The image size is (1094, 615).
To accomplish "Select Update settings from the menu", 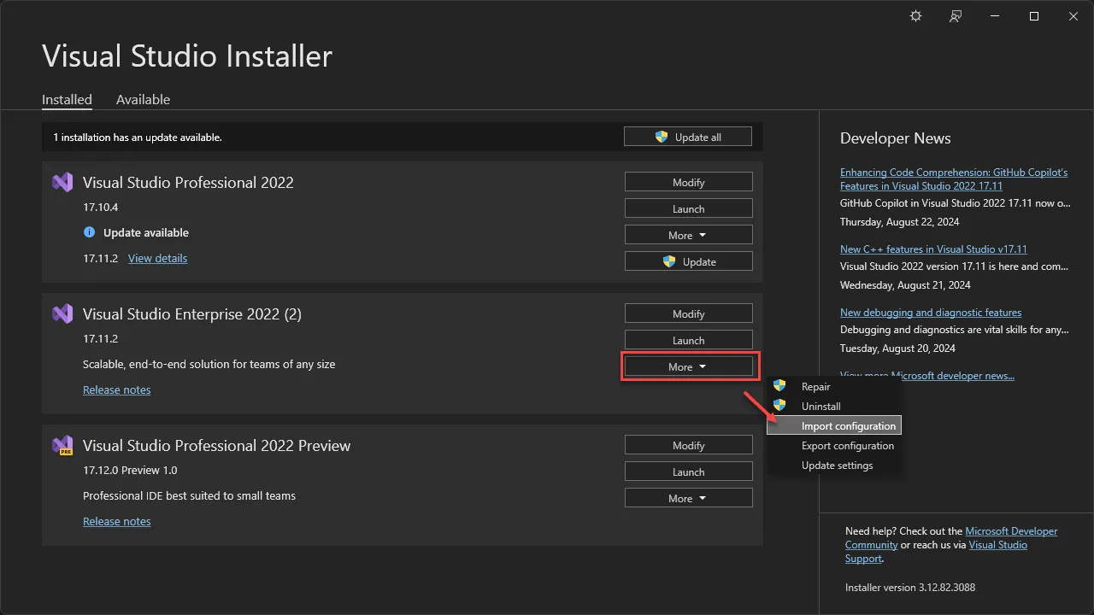I will point(837,465).
